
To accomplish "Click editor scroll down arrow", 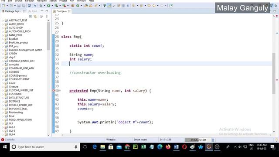I will [x=274, y=132].
